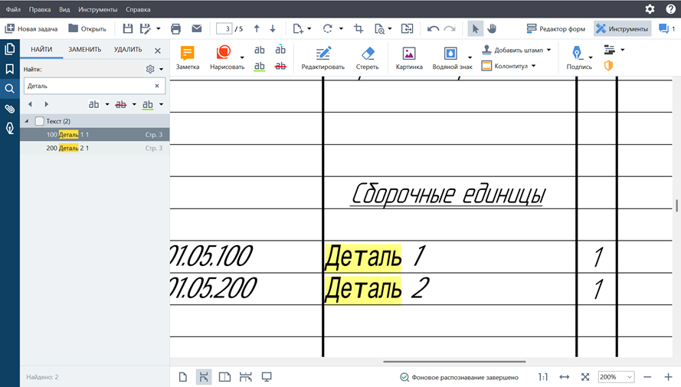
Task: Switch to two-page view mode
Action: click(224, 377)
